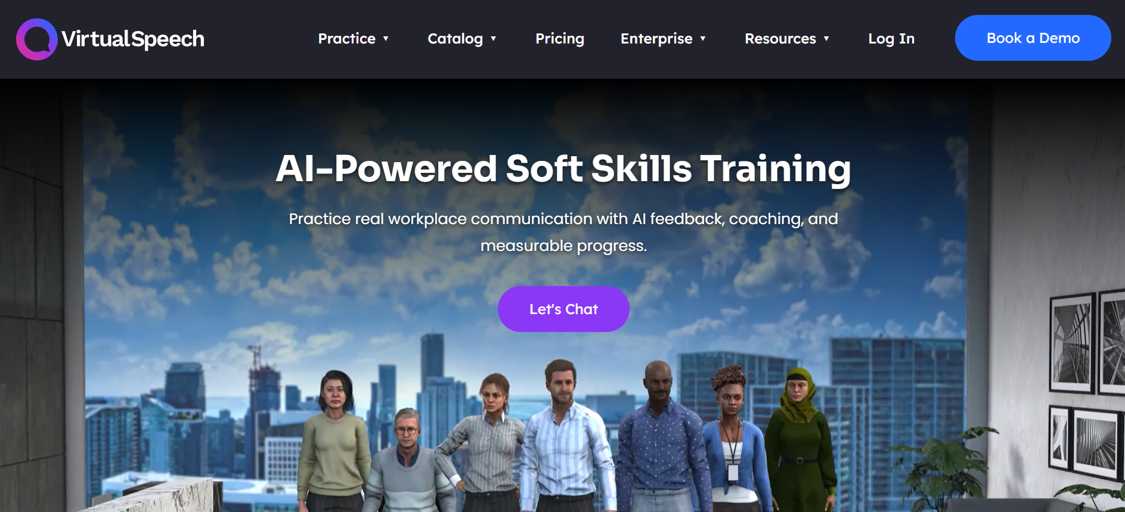The image size is (1125, 512).
Task: Click the Let's Chat button
Action: (563, 309)
